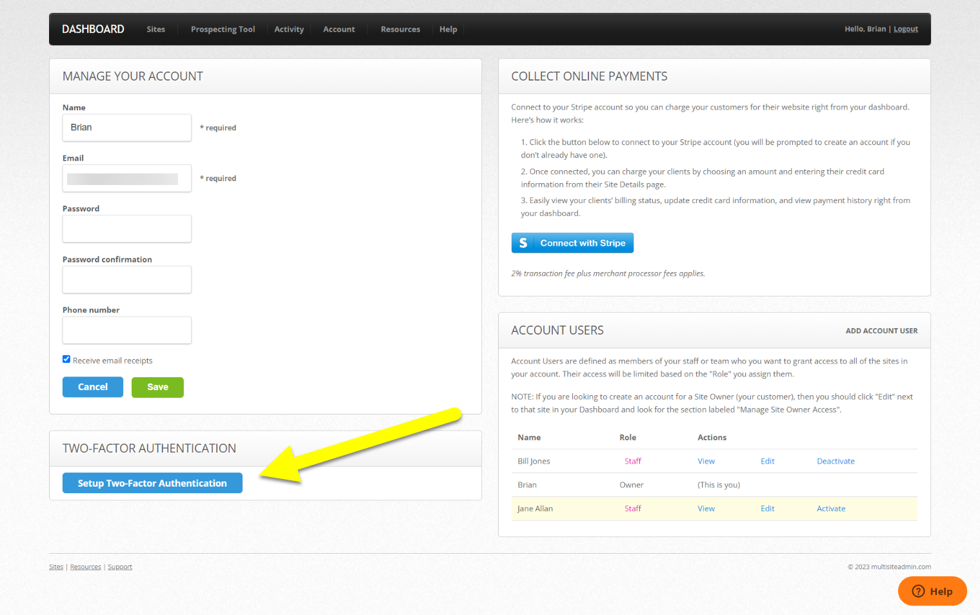Viewport: 980px width, 615px height.
Task: Click into the Password field
Action: (127, 229)
